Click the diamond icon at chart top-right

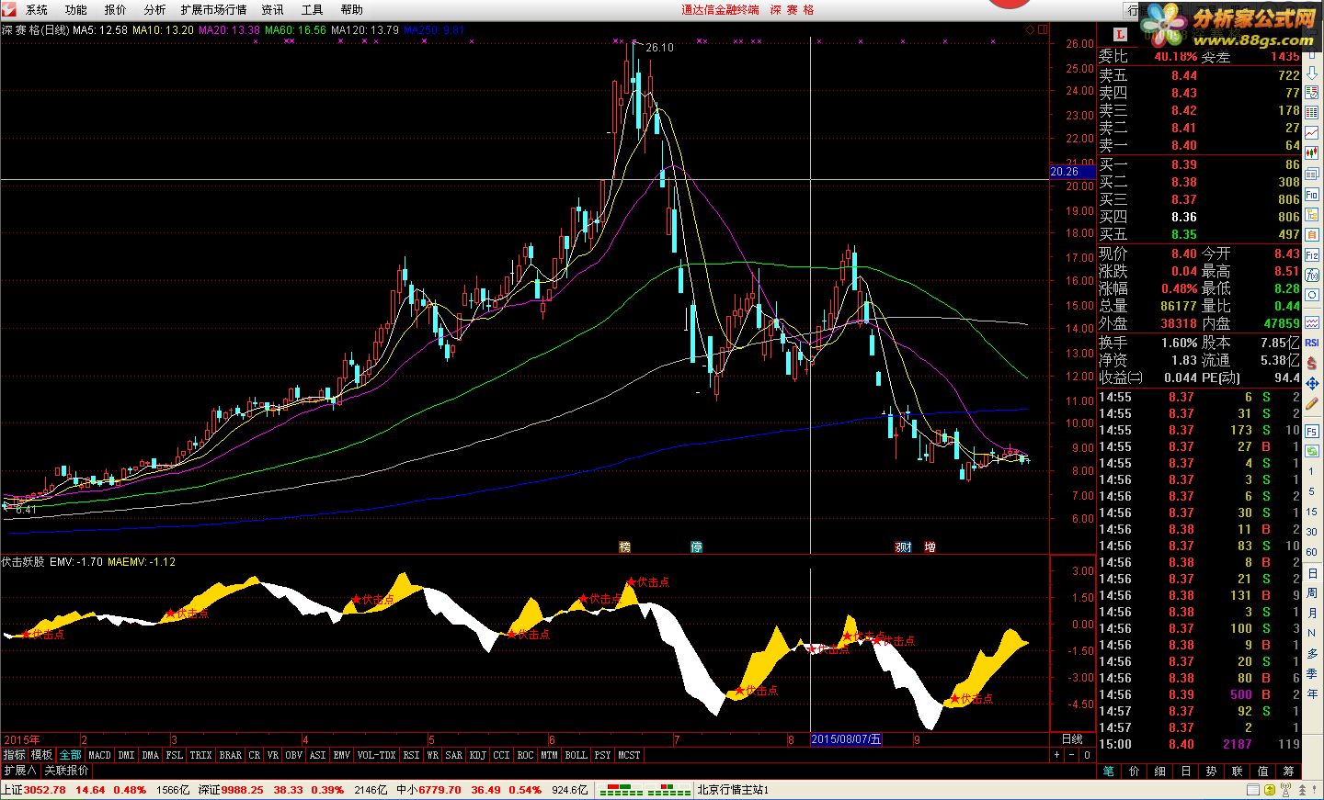pyautogui.click(x=1030, y=29)
